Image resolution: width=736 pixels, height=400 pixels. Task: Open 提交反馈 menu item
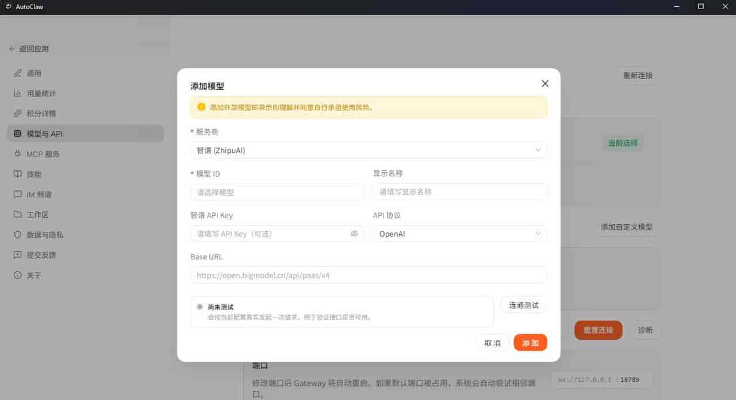click(x=85, y=255)
